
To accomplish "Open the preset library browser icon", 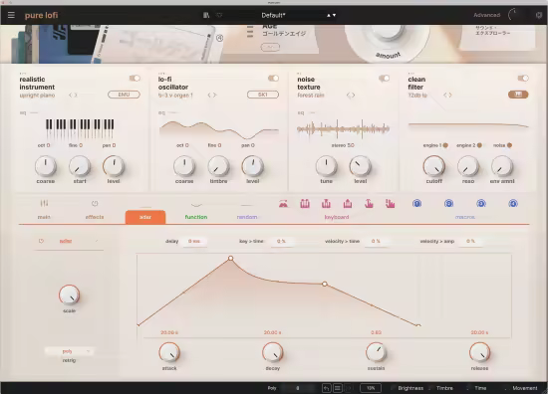I will point(206,15).
